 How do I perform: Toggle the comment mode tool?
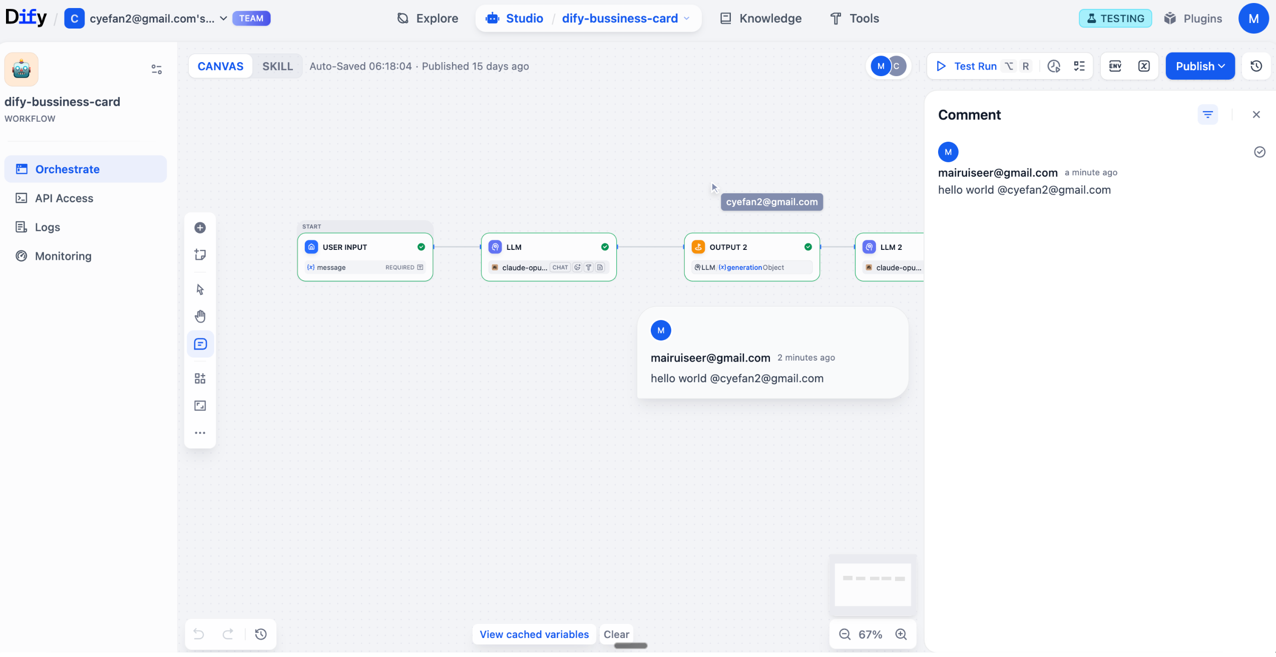[x=200, y=344]
